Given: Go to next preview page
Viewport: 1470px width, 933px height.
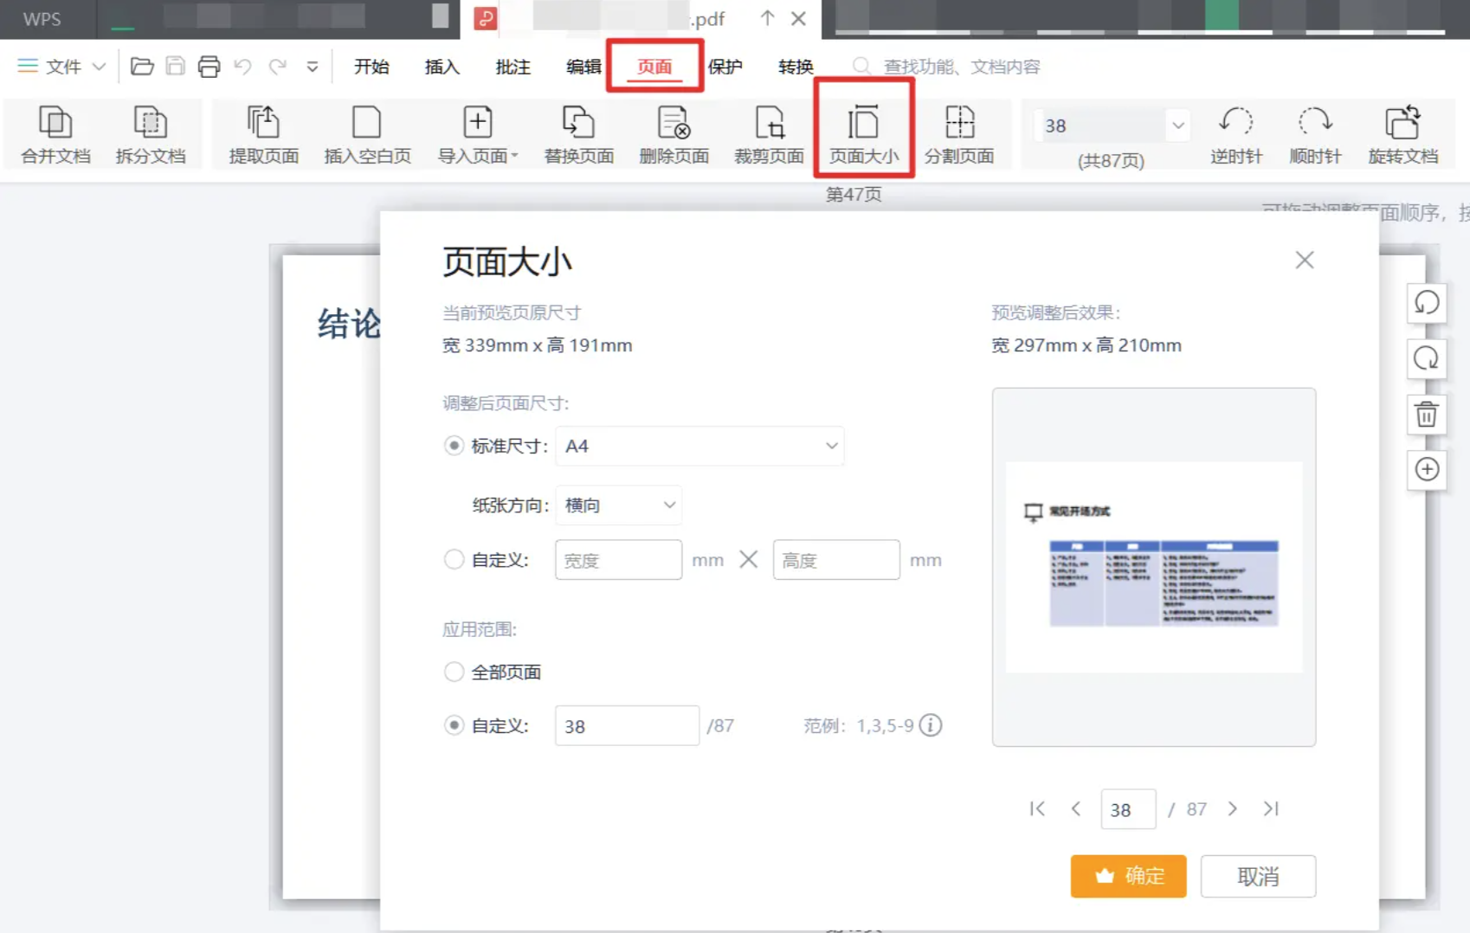Looking at the screenshot, I should pos(1233,808).
